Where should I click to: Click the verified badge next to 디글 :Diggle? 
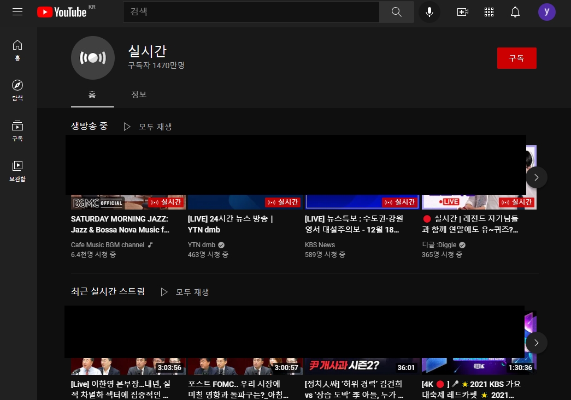pos(462,245)
